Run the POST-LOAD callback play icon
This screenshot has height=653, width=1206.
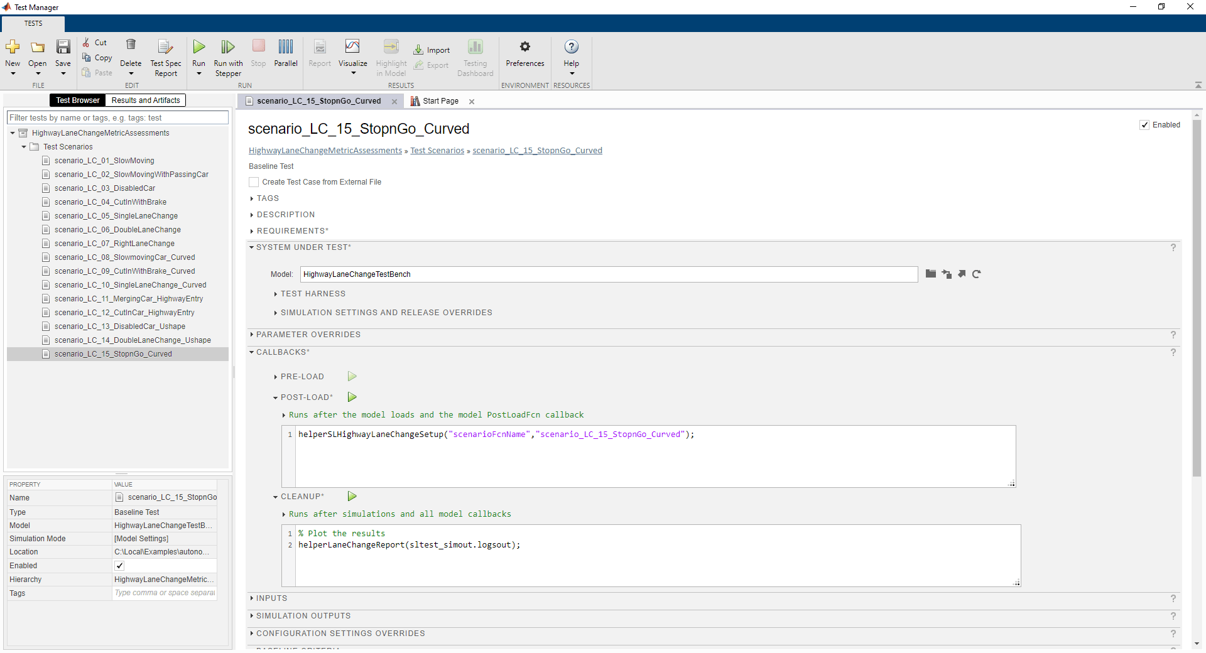[x=352, y=397]
